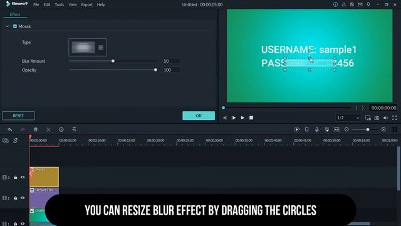The image size is (401, 226).
Task: Open the Edit menu
Action: click(47, 4)
